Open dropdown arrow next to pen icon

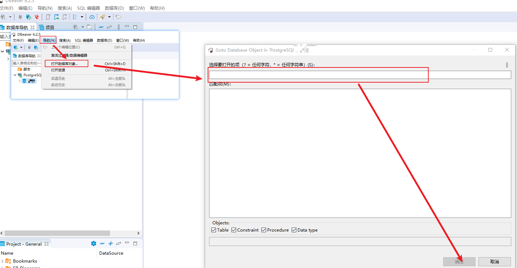[x=109, y=17]
